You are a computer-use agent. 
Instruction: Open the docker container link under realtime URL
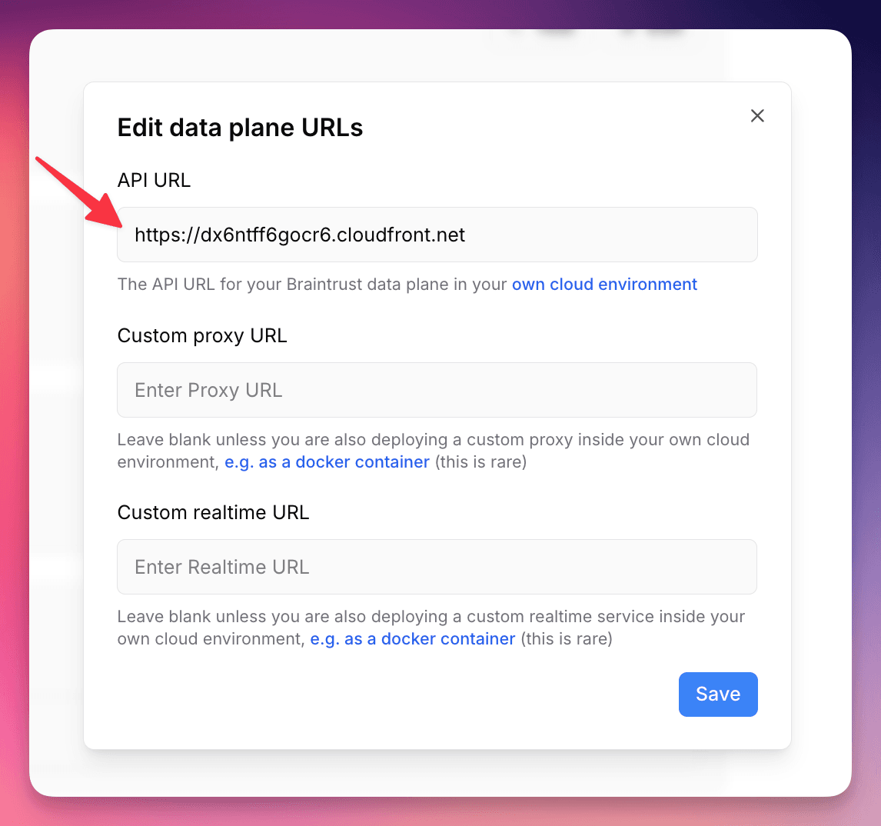coord(413,638)
